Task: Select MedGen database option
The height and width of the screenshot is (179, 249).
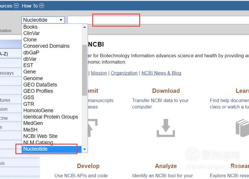Action: point(51,123)
